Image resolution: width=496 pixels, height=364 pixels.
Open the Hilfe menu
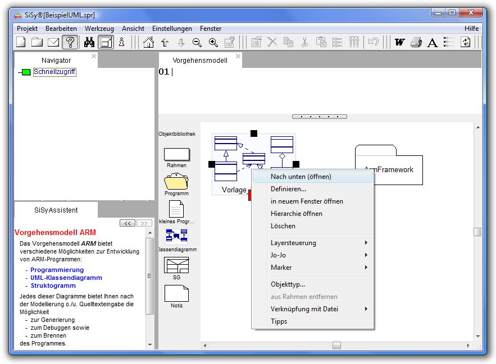(x=471, y=29)
